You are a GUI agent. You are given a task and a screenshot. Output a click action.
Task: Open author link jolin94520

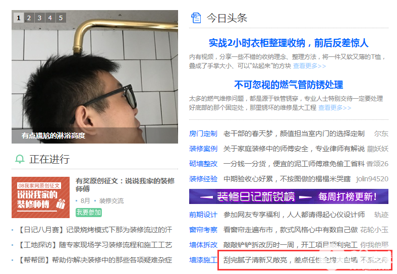(372, 179)
